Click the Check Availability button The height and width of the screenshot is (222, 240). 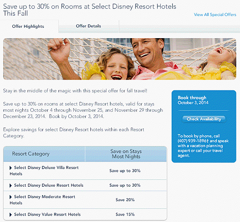(x=204, y=119)
